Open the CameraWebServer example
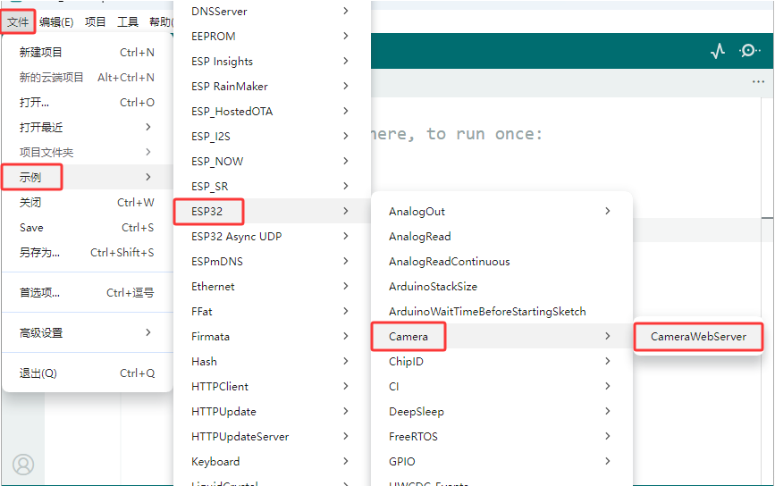The width and height of the screenshot is (775, 486). pos(698,336)
